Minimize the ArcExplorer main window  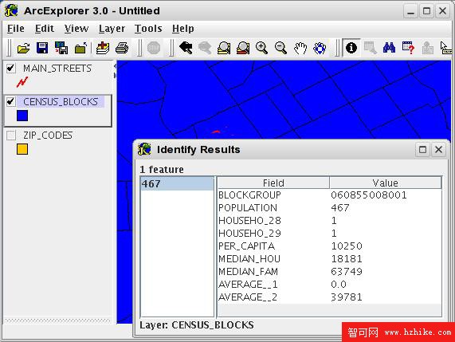(x=410, y=11)
